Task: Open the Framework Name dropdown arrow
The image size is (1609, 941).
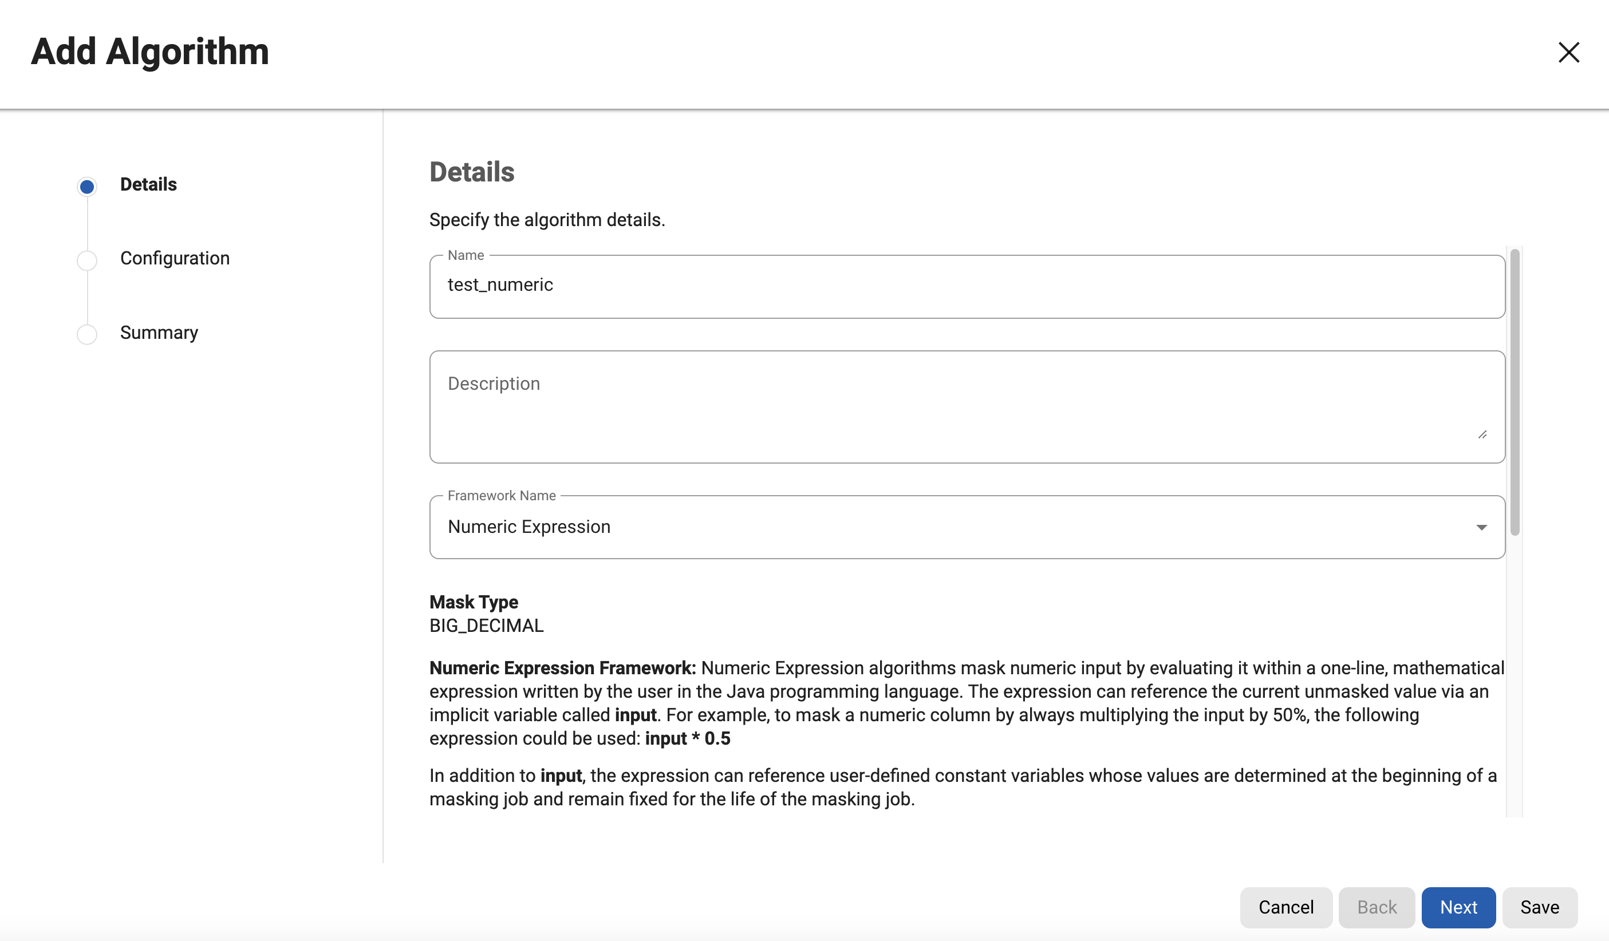Action: click(1481, 527)
